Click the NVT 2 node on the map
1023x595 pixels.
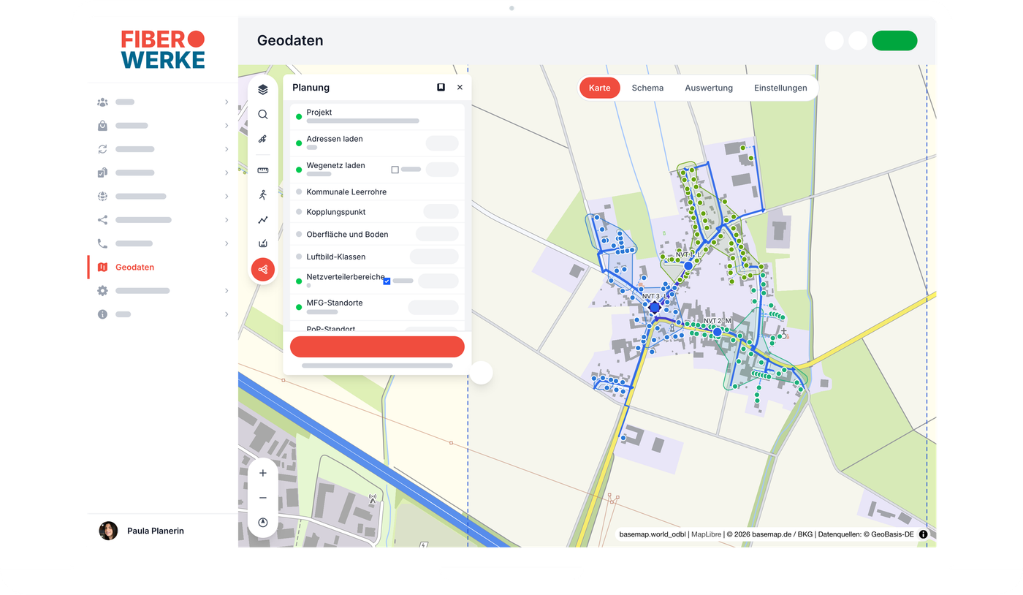[x=717, y=332]
